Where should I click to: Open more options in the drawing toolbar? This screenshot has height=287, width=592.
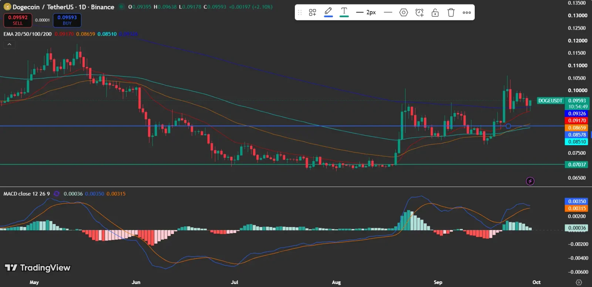(x=467, y=13)
